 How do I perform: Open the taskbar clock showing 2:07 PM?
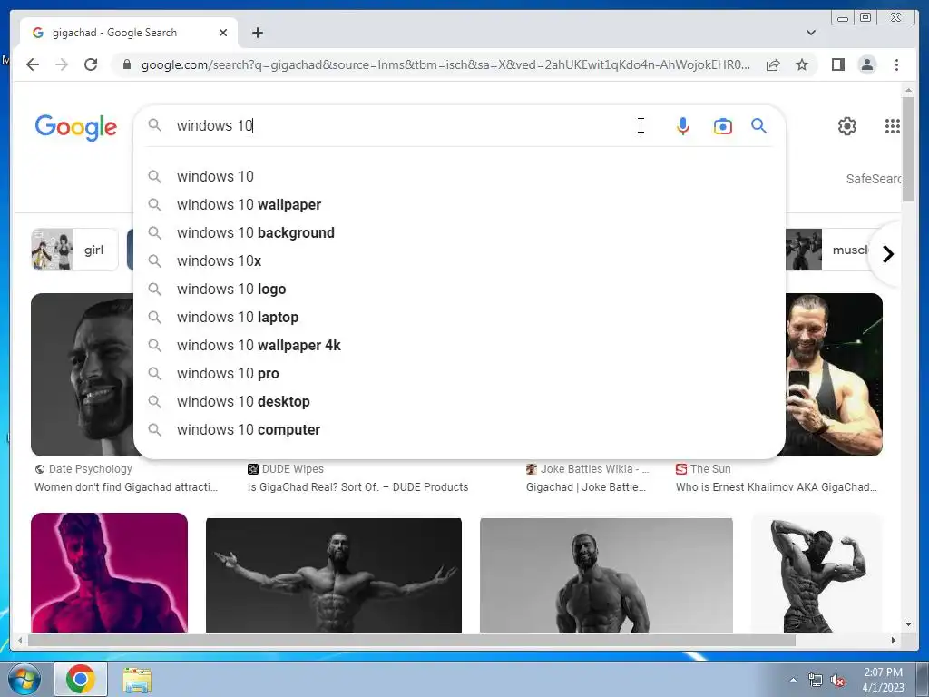tap(883, 680)
